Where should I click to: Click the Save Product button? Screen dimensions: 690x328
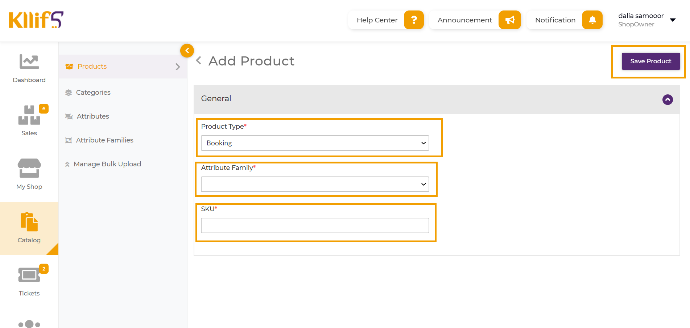tap(651, 61)
